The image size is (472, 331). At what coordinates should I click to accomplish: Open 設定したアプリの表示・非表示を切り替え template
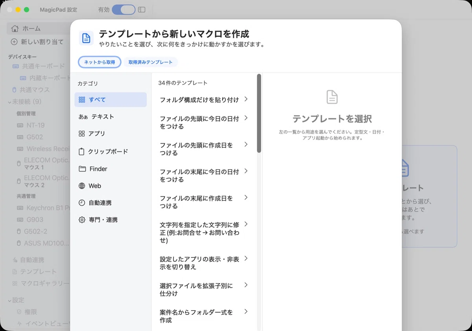pyautogui.click(x=204, y=263)
